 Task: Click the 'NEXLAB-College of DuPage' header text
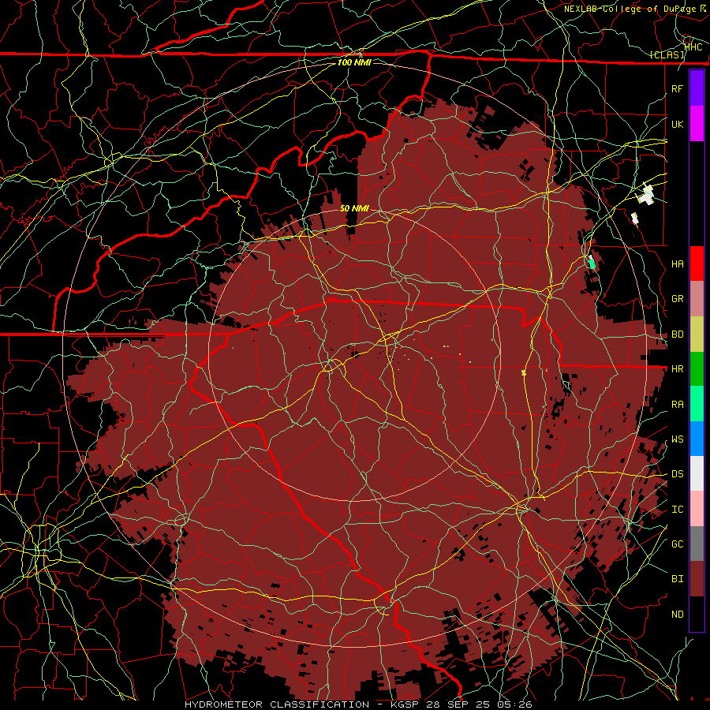[631, 9]
